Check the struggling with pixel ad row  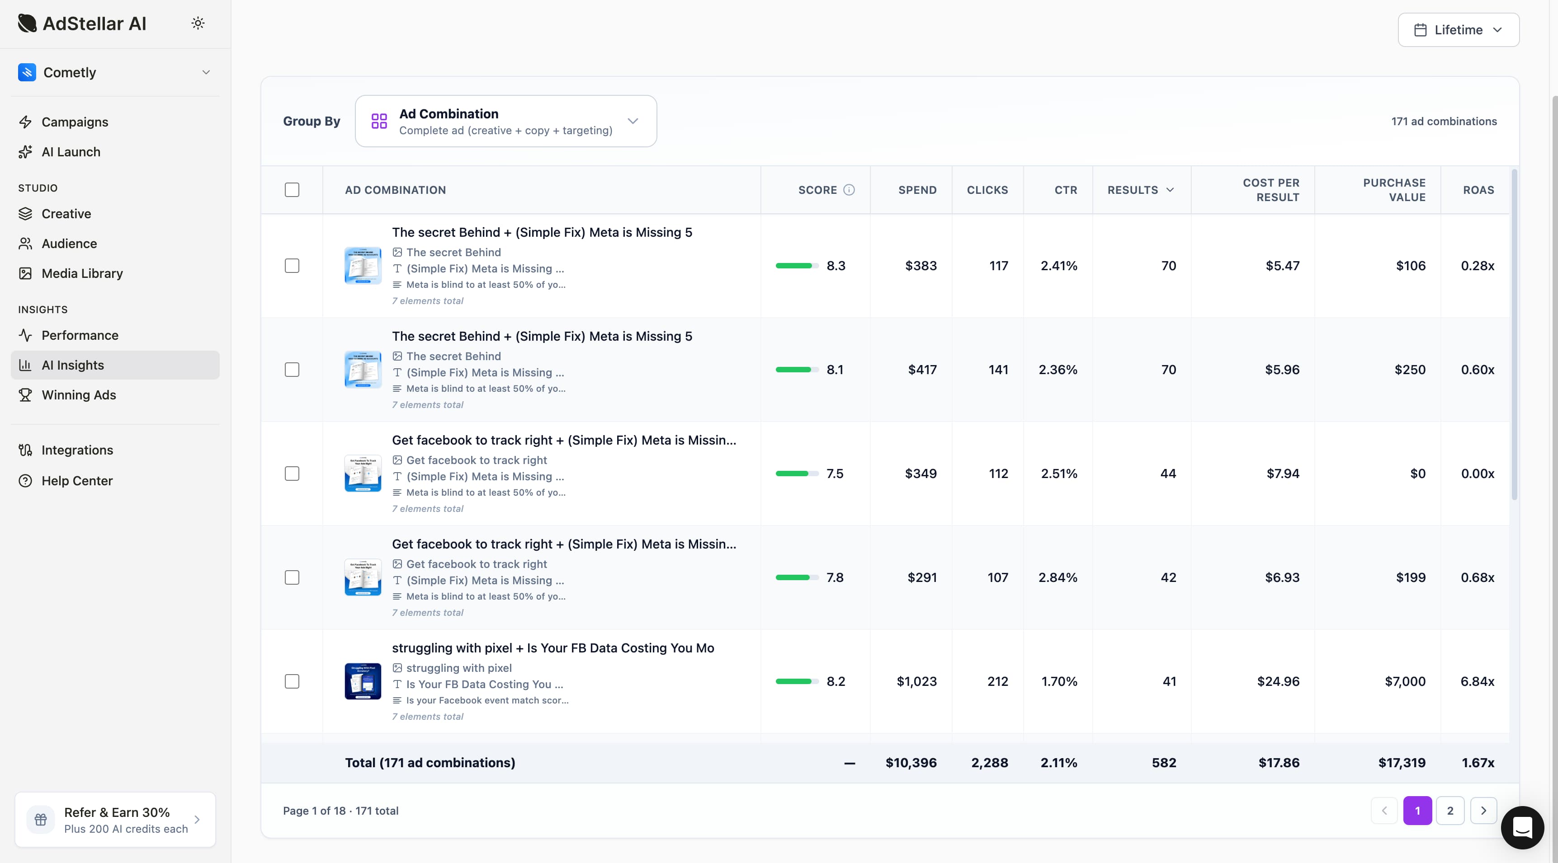click(292, 681)
